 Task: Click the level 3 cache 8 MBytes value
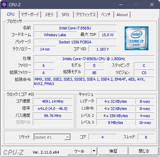[115, 122]
